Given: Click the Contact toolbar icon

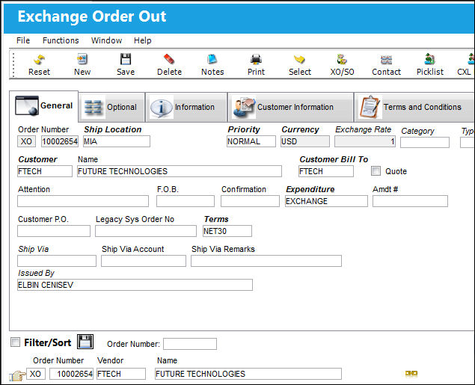Looking at the screenshot, I should point(386,60).
